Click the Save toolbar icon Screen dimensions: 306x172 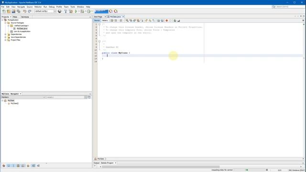[x=13, y=11]
